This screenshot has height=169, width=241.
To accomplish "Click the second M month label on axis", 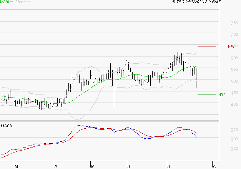I will pyautogui.click(x=93, y=167).
